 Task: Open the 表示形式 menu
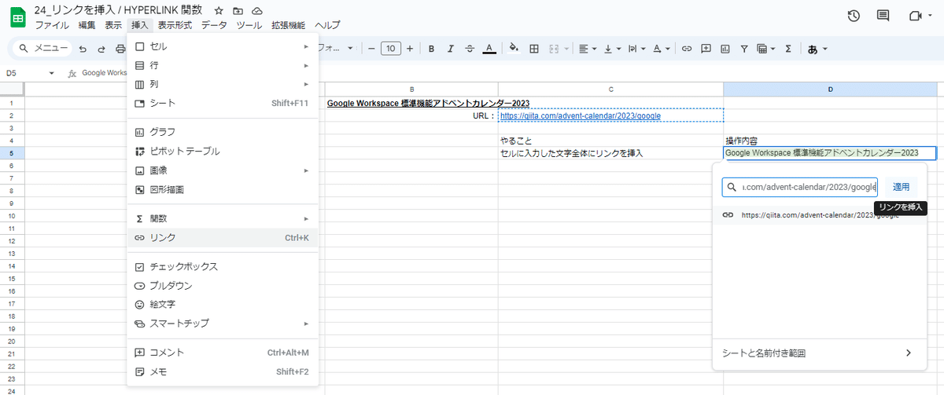pyautogui.click(x=175, y=25)
